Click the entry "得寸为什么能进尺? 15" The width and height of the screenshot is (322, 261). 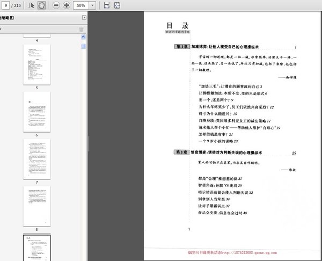point(218,114)
